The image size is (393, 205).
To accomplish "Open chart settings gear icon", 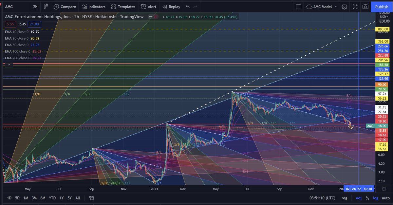I will coord(344,7).
